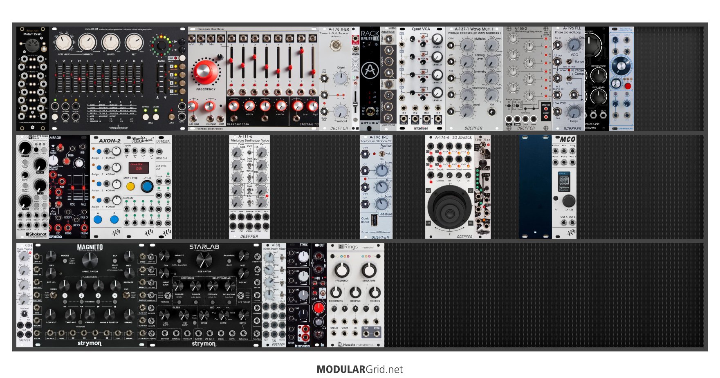Select the PPEXP1 expander module
The width and height of the screenshot is (720, 378).
coord(164,187)
